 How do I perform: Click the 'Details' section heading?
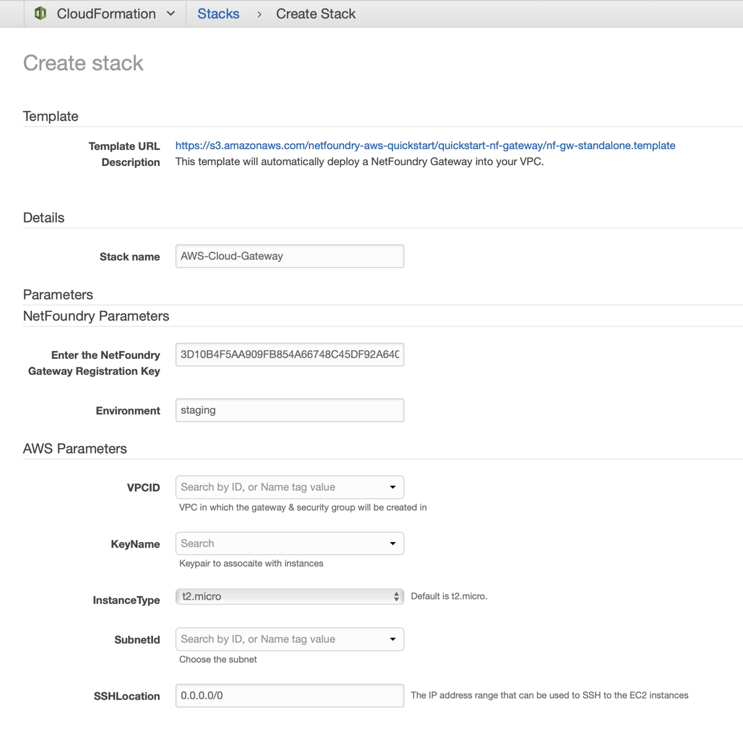click(43, 218)
